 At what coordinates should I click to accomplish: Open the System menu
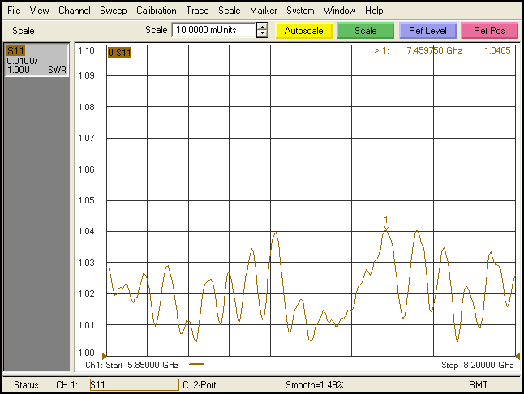coord(300,11)
